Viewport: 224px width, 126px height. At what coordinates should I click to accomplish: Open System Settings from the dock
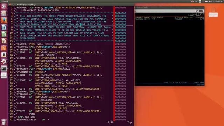pos(4,62)
